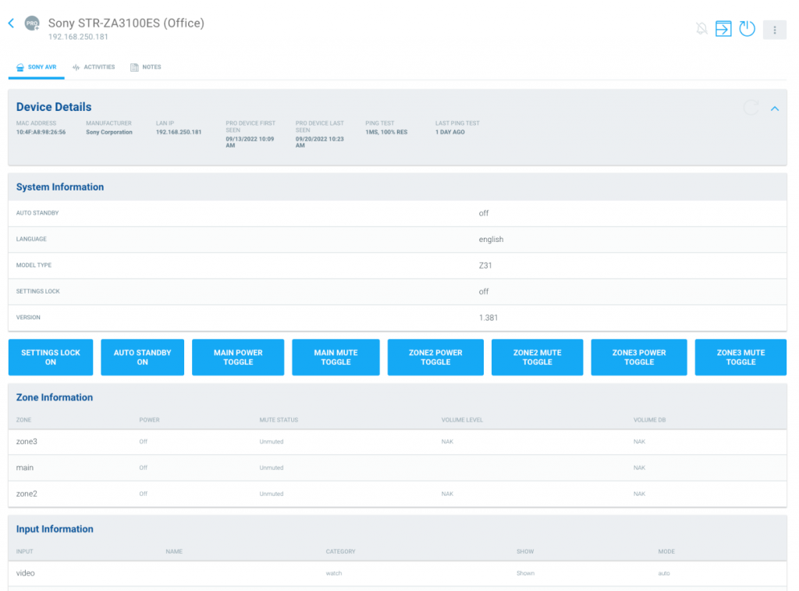Screen dimensions: 799x591
Task: Click Zone2 Power Toggle button
Action: pyautogui.click(x=435, y=358)
